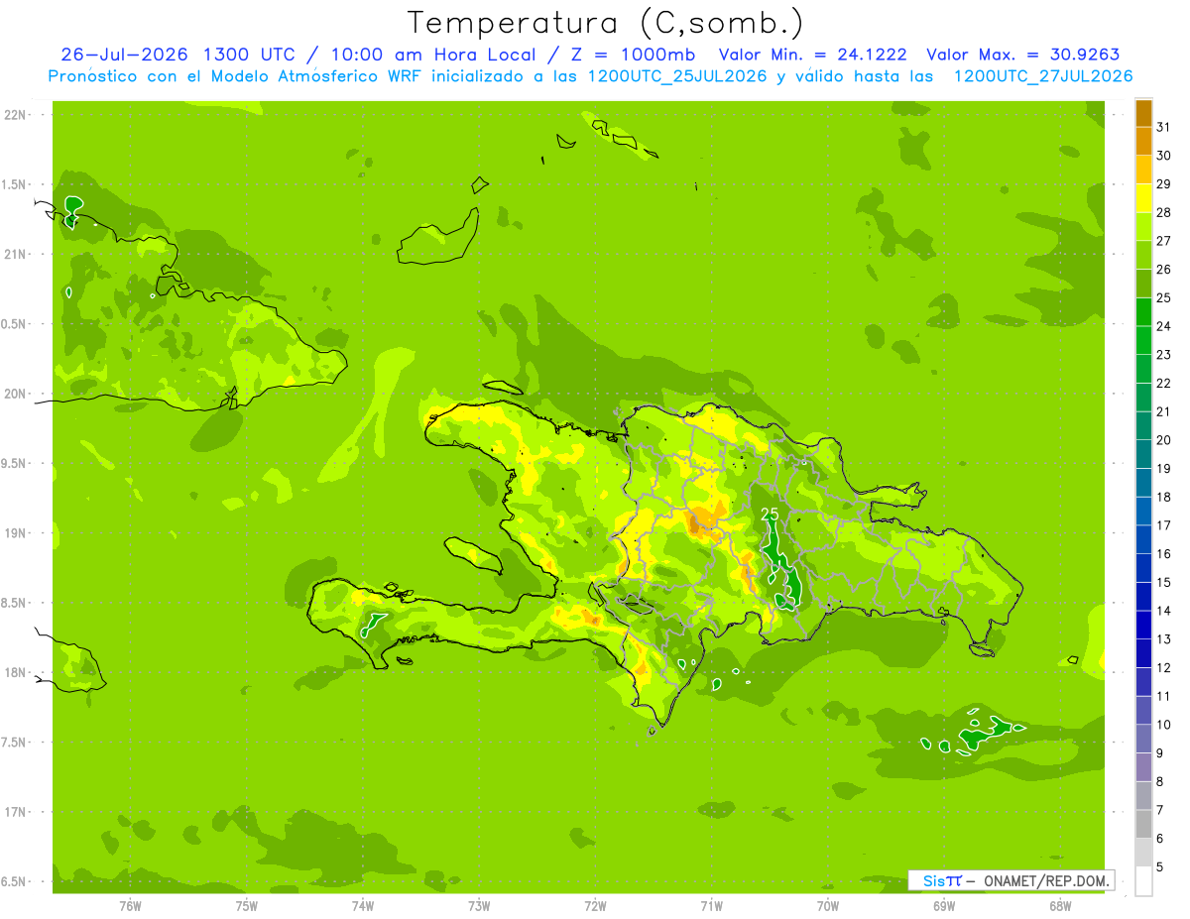Click the '73W' longitude label
Screen dimensions: 1190x919
pos(479,906)
